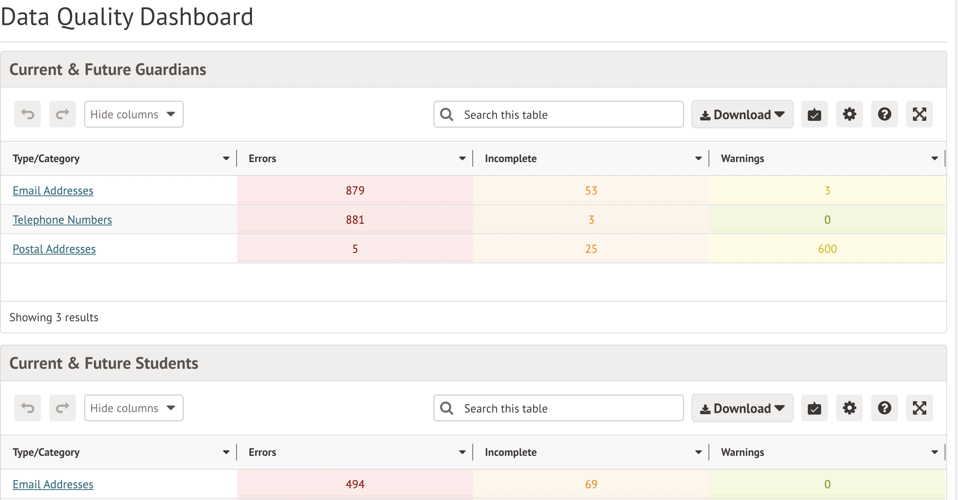Screen dimensions: 958x500
Task: Click redo icon in Guardians table toolbar
Action: point(63,114)
